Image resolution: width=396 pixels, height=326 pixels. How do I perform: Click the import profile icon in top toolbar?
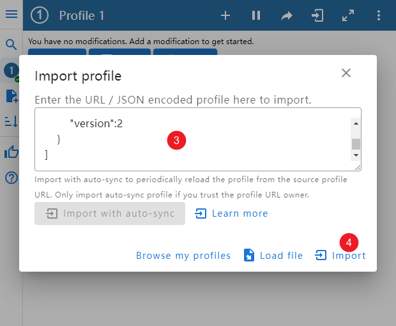coord(317,15)
